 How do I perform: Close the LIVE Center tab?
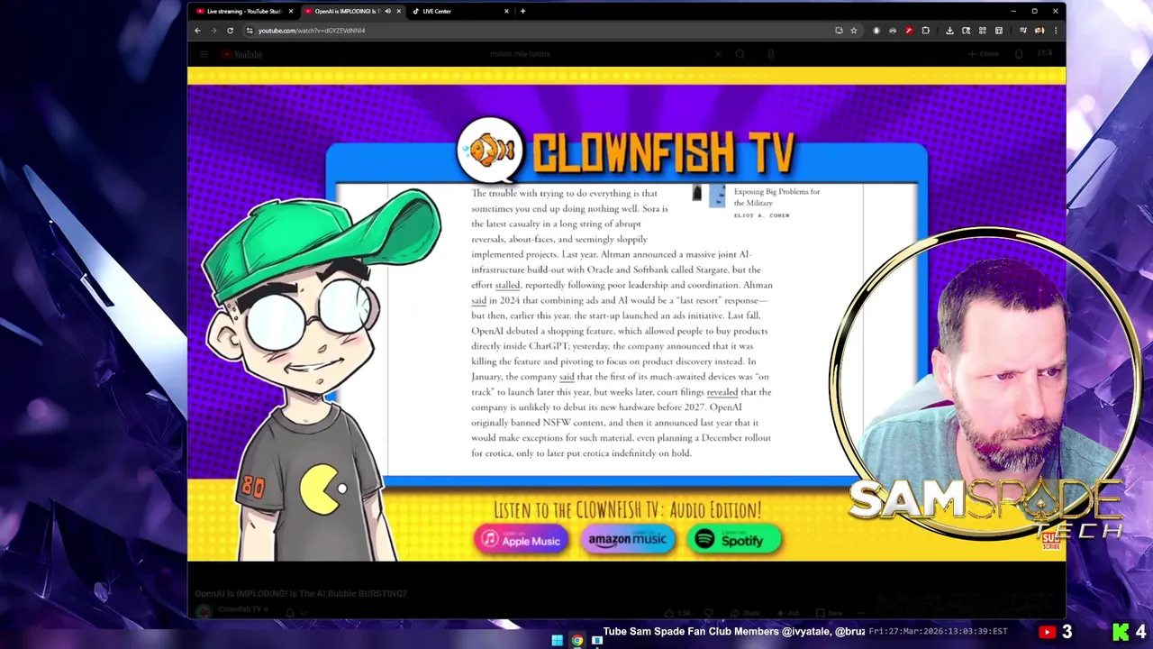pyautogui.click(x=506, y=11)
